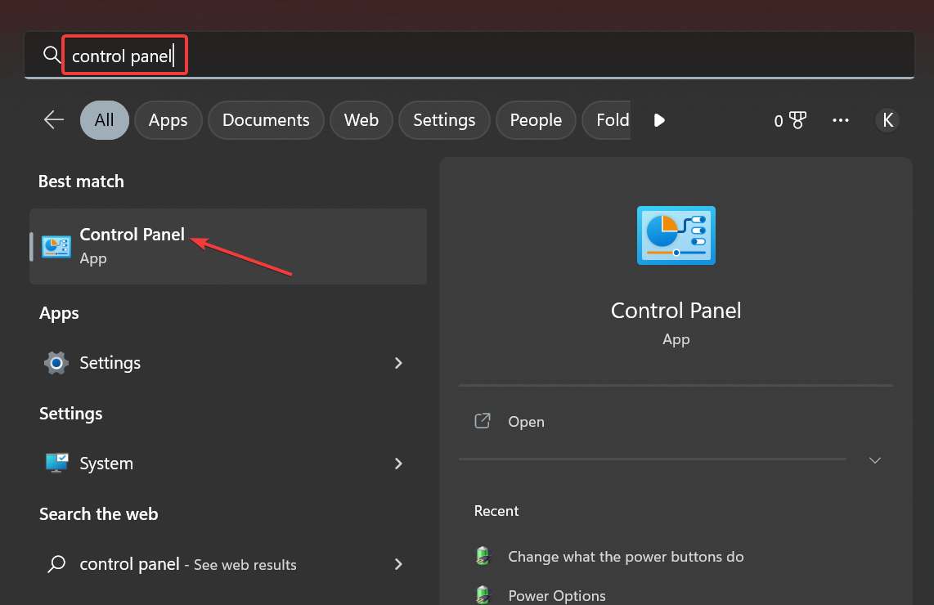Open the recent Power Options item
Screen dimensions: 934x605
pyautogui.click(x=556, y=595)
